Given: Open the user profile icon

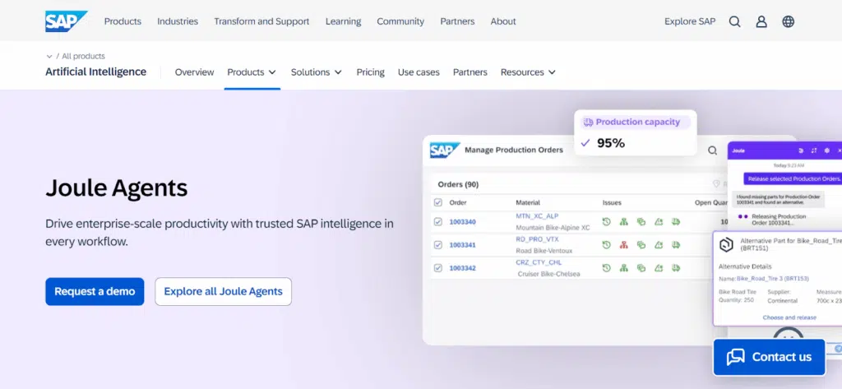Looking at the screenshot, I should click(x=761, y=21).
